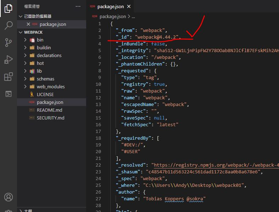The image size is (279, 212).
Task: Click line number 26 in the gutter
Action: [x=98, y=192]
